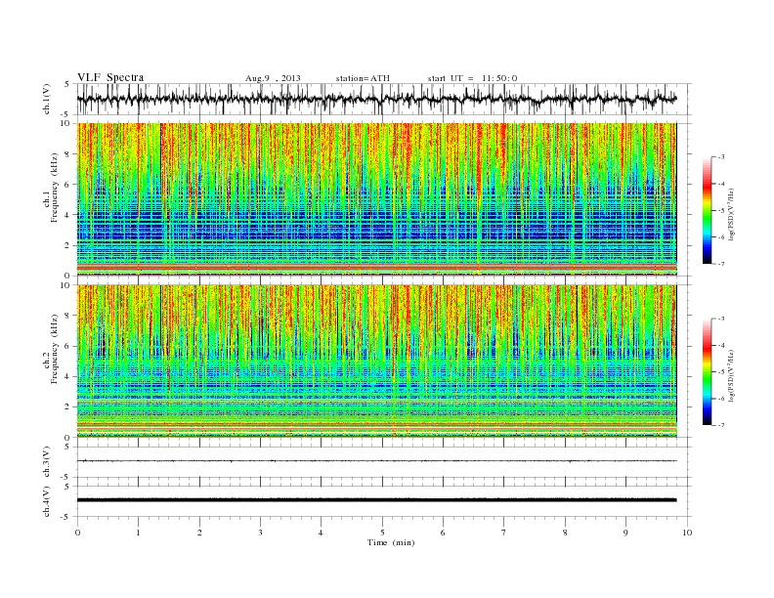Click the ch.2 colorbar "log(PSD)(V²/Hz)" label
This screenshot has height=598, width=774.
coord(731,374)
